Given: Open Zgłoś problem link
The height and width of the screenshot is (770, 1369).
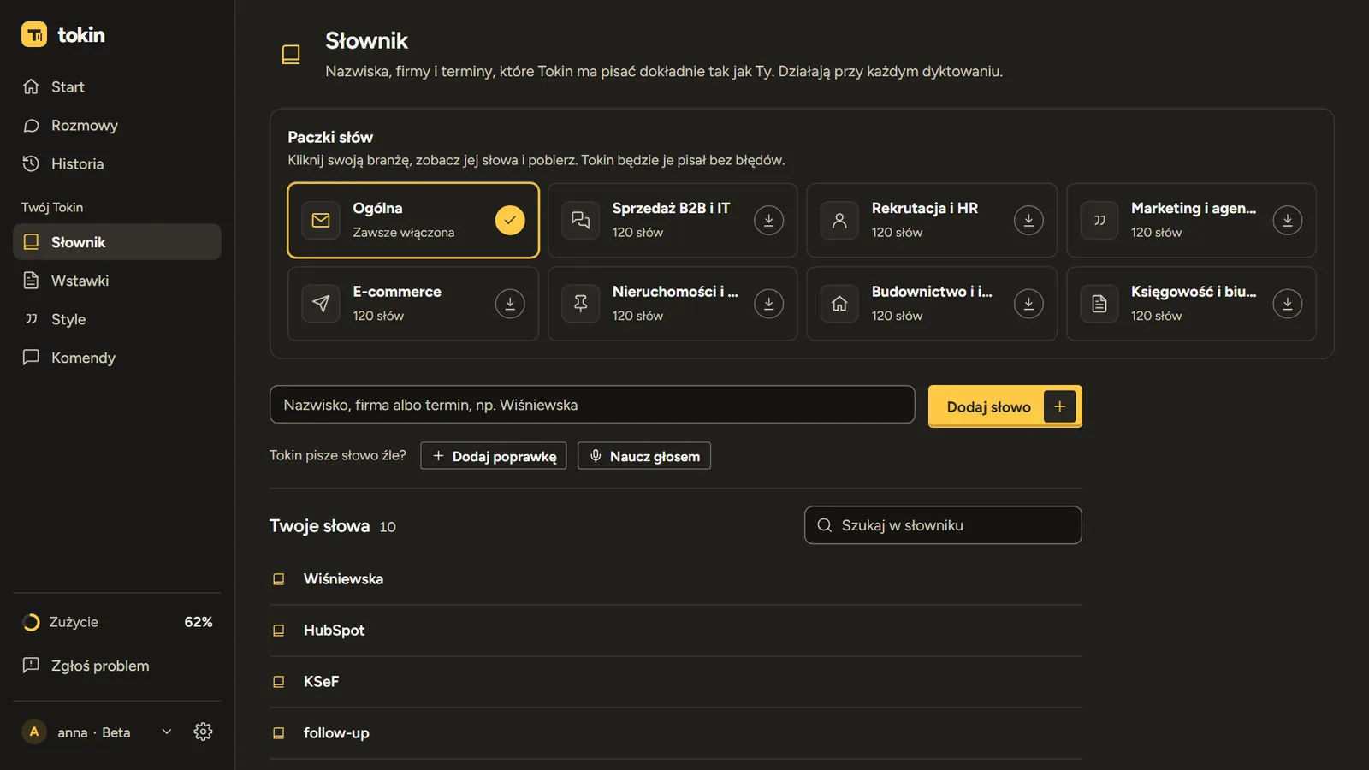Looking at the screenshot, I should 117,666.
